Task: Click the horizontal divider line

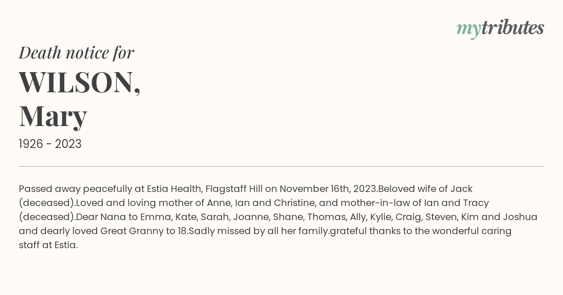Action: [x=281, y=166]
